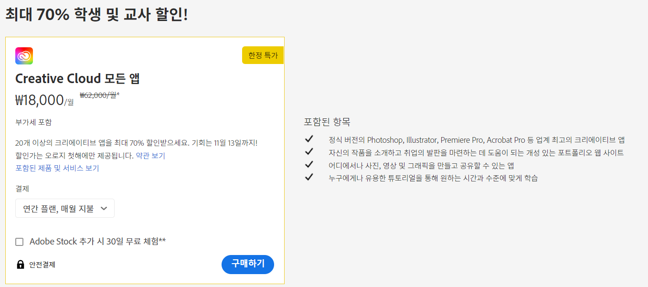
Task: Click the blue 구매하기 button
Action: coord(248,264)
